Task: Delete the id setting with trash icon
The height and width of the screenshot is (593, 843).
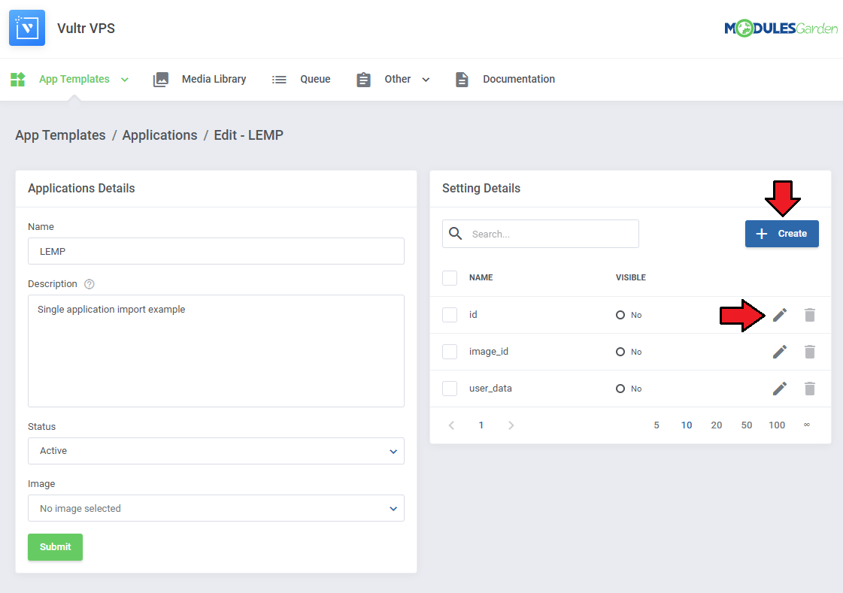Action: pos(810,315)
